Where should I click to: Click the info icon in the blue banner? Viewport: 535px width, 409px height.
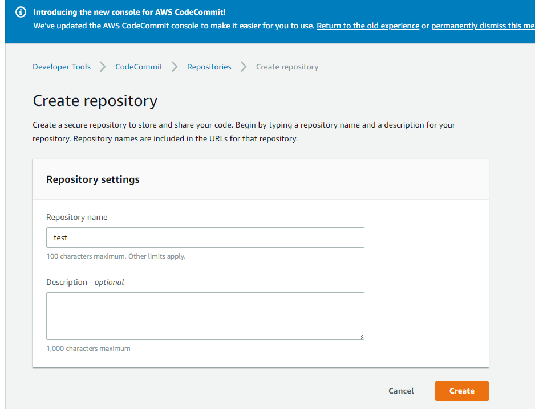pyautogui.click(x=21, y=13)
